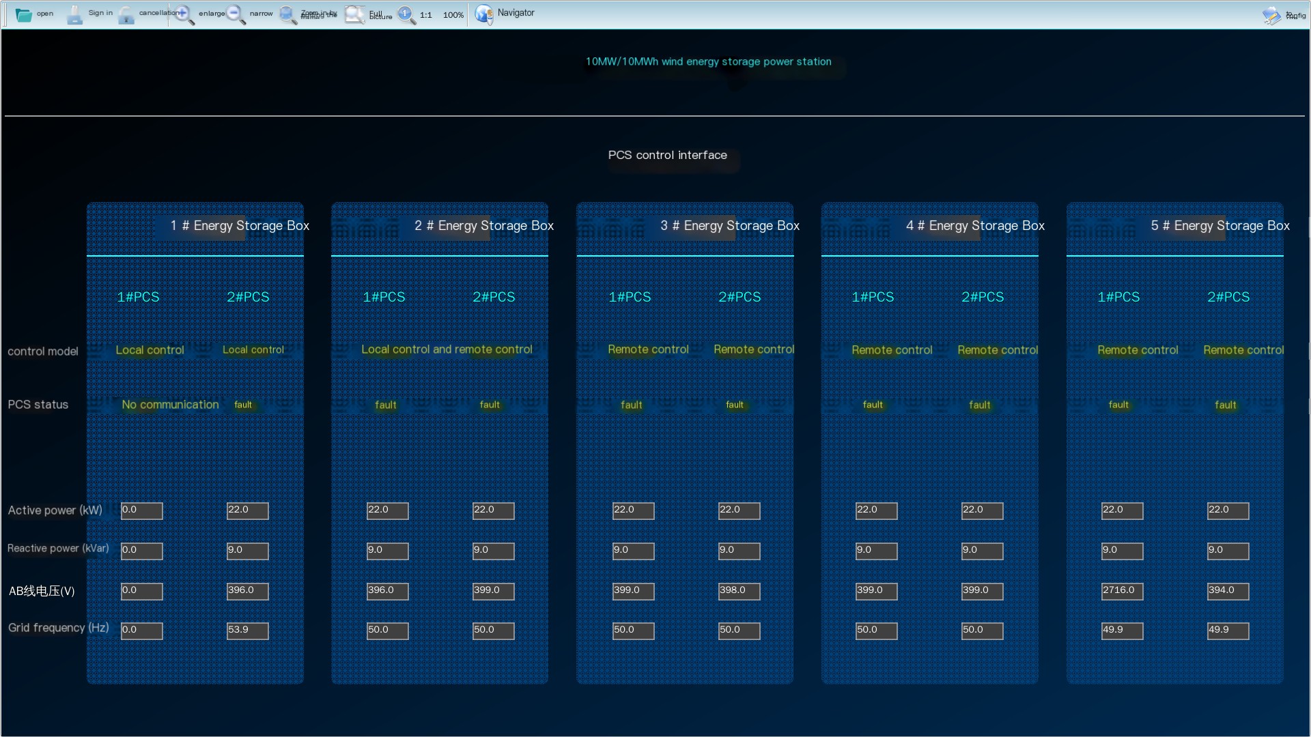Click Remote control under Box 5 2#PCS

point(1243,350)
